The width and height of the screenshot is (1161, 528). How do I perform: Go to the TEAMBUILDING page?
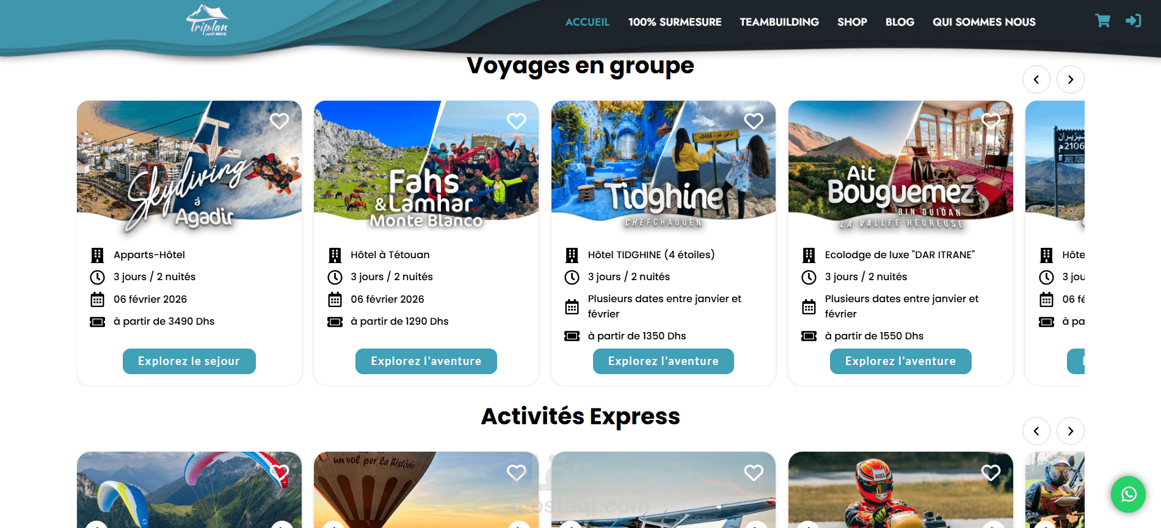[x=779, y=22]
